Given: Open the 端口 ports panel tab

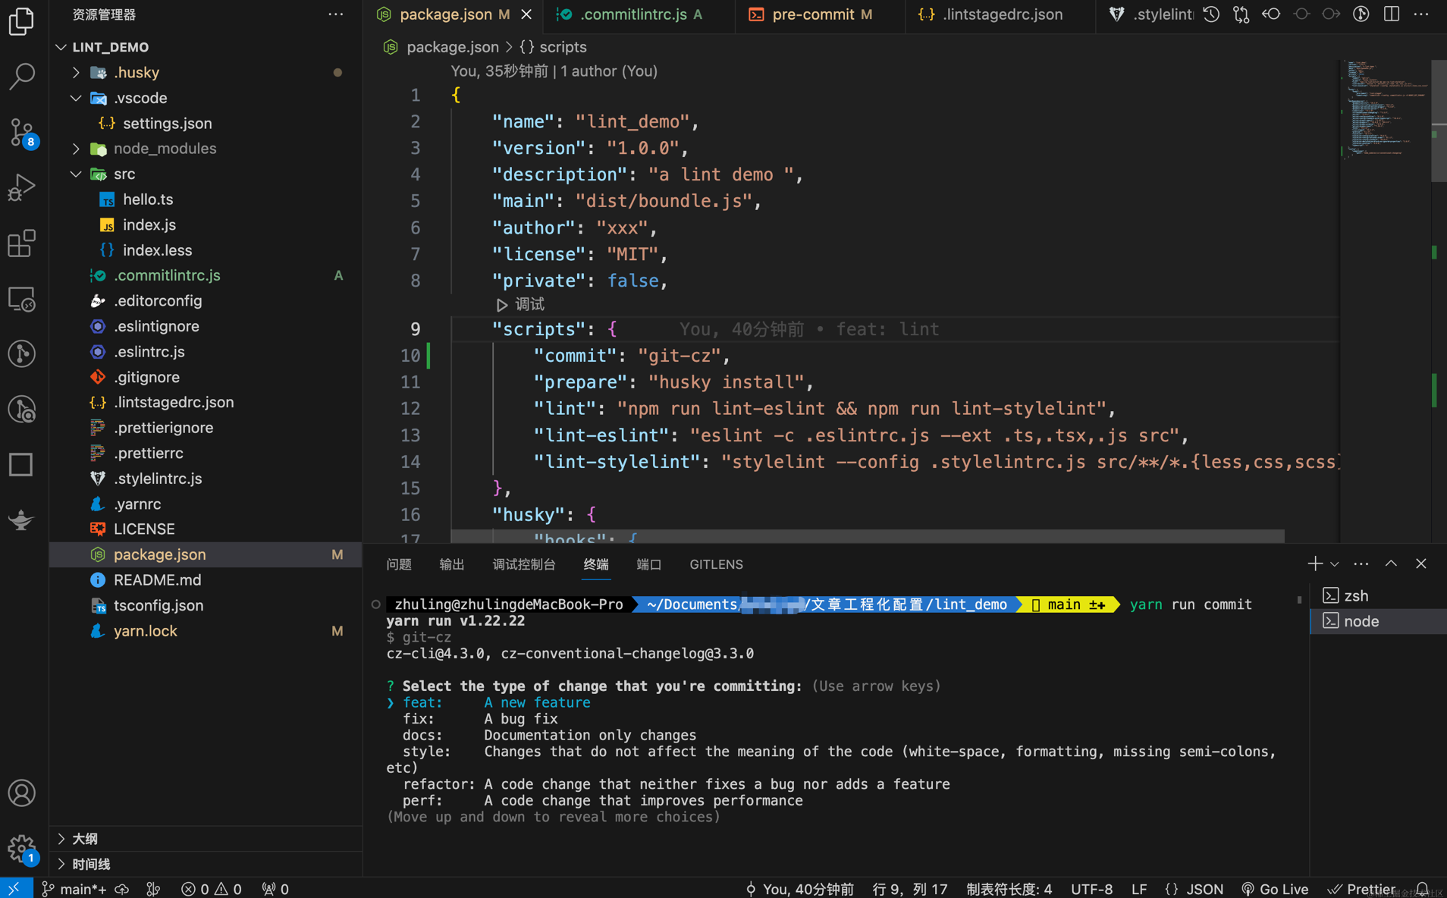Looking at the screenshot, I should pyautogui.click(x=649, y=564).
